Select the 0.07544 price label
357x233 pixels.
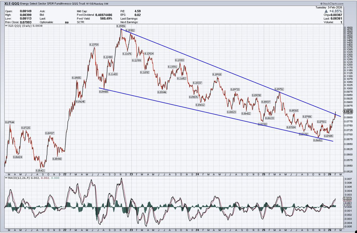(x=10, y=122)
